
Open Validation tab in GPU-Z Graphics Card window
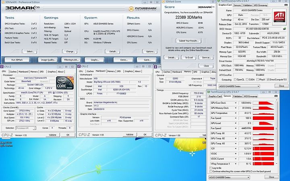(x=247, y=5)
